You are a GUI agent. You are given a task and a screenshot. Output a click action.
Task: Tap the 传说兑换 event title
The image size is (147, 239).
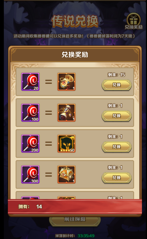(75, 21)
